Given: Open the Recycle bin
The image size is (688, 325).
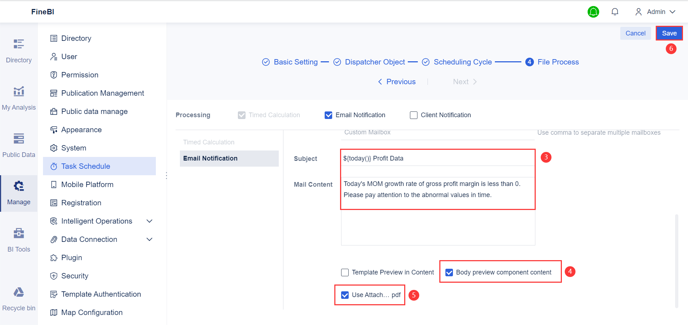Looking at the screenshot, I should click(19, 299).
